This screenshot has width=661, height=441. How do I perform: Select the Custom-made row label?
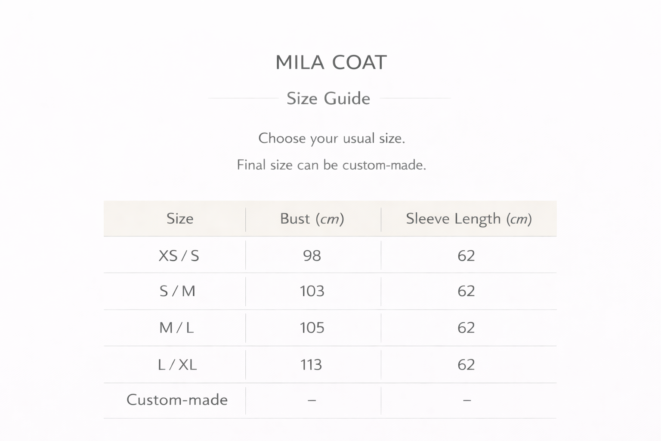[177, 400]
